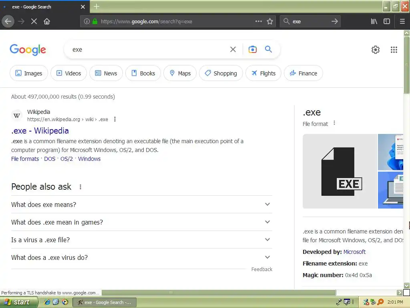
Task: Switch to Videos results
Action: pyautogui.click(x=68, y=73)
